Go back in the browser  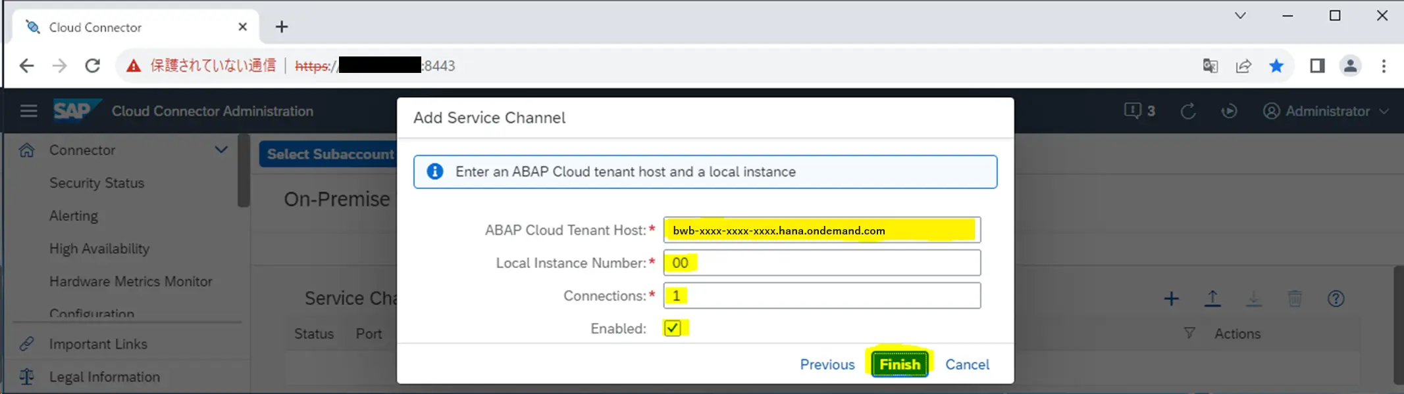(x=27, y=66)
